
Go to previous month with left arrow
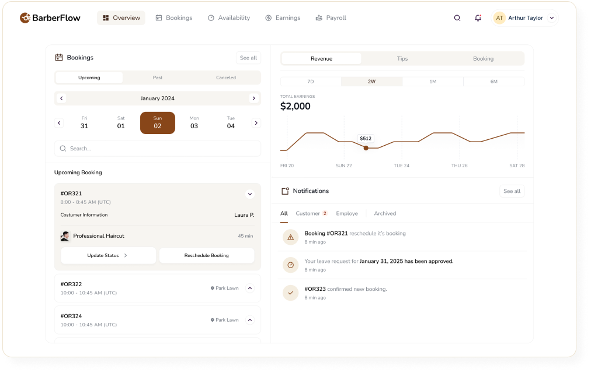61,98
